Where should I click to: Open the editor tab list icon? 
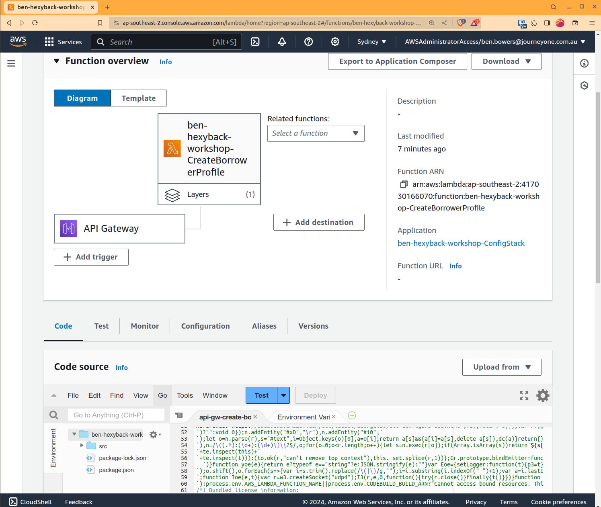(x=179, y=415)
